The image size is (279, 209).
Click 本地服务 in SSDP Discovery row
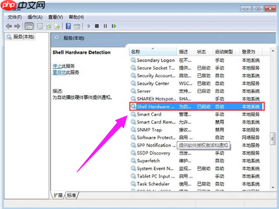pyautogui.click(x=251, y=153)
